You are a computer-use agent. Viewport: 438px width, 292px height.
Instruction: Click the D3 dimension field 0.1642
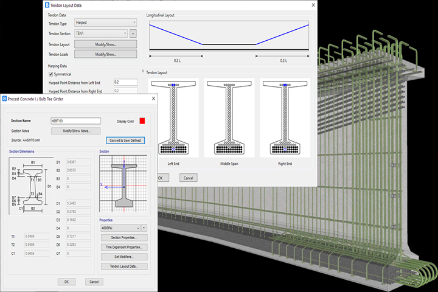coord(78,220)
